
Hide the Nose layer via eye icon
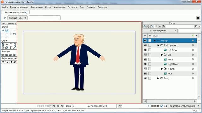click(145, 59)
